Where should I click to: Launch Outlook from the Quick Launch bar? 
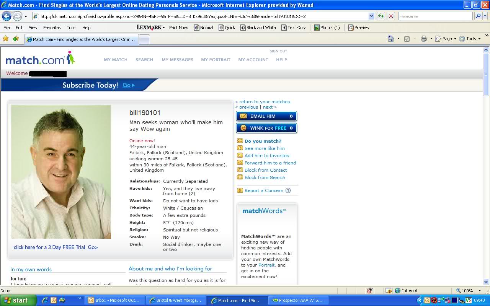click(x=54, y=300)
